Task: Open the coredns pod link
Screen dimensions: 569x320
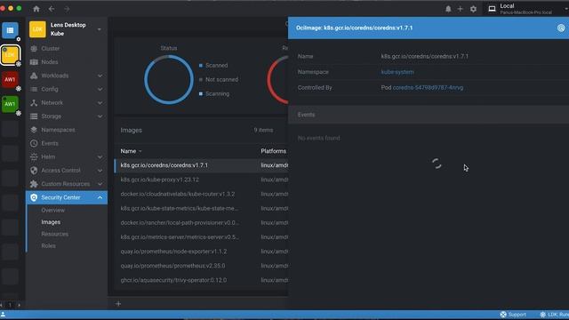Action: pos(428,88)
